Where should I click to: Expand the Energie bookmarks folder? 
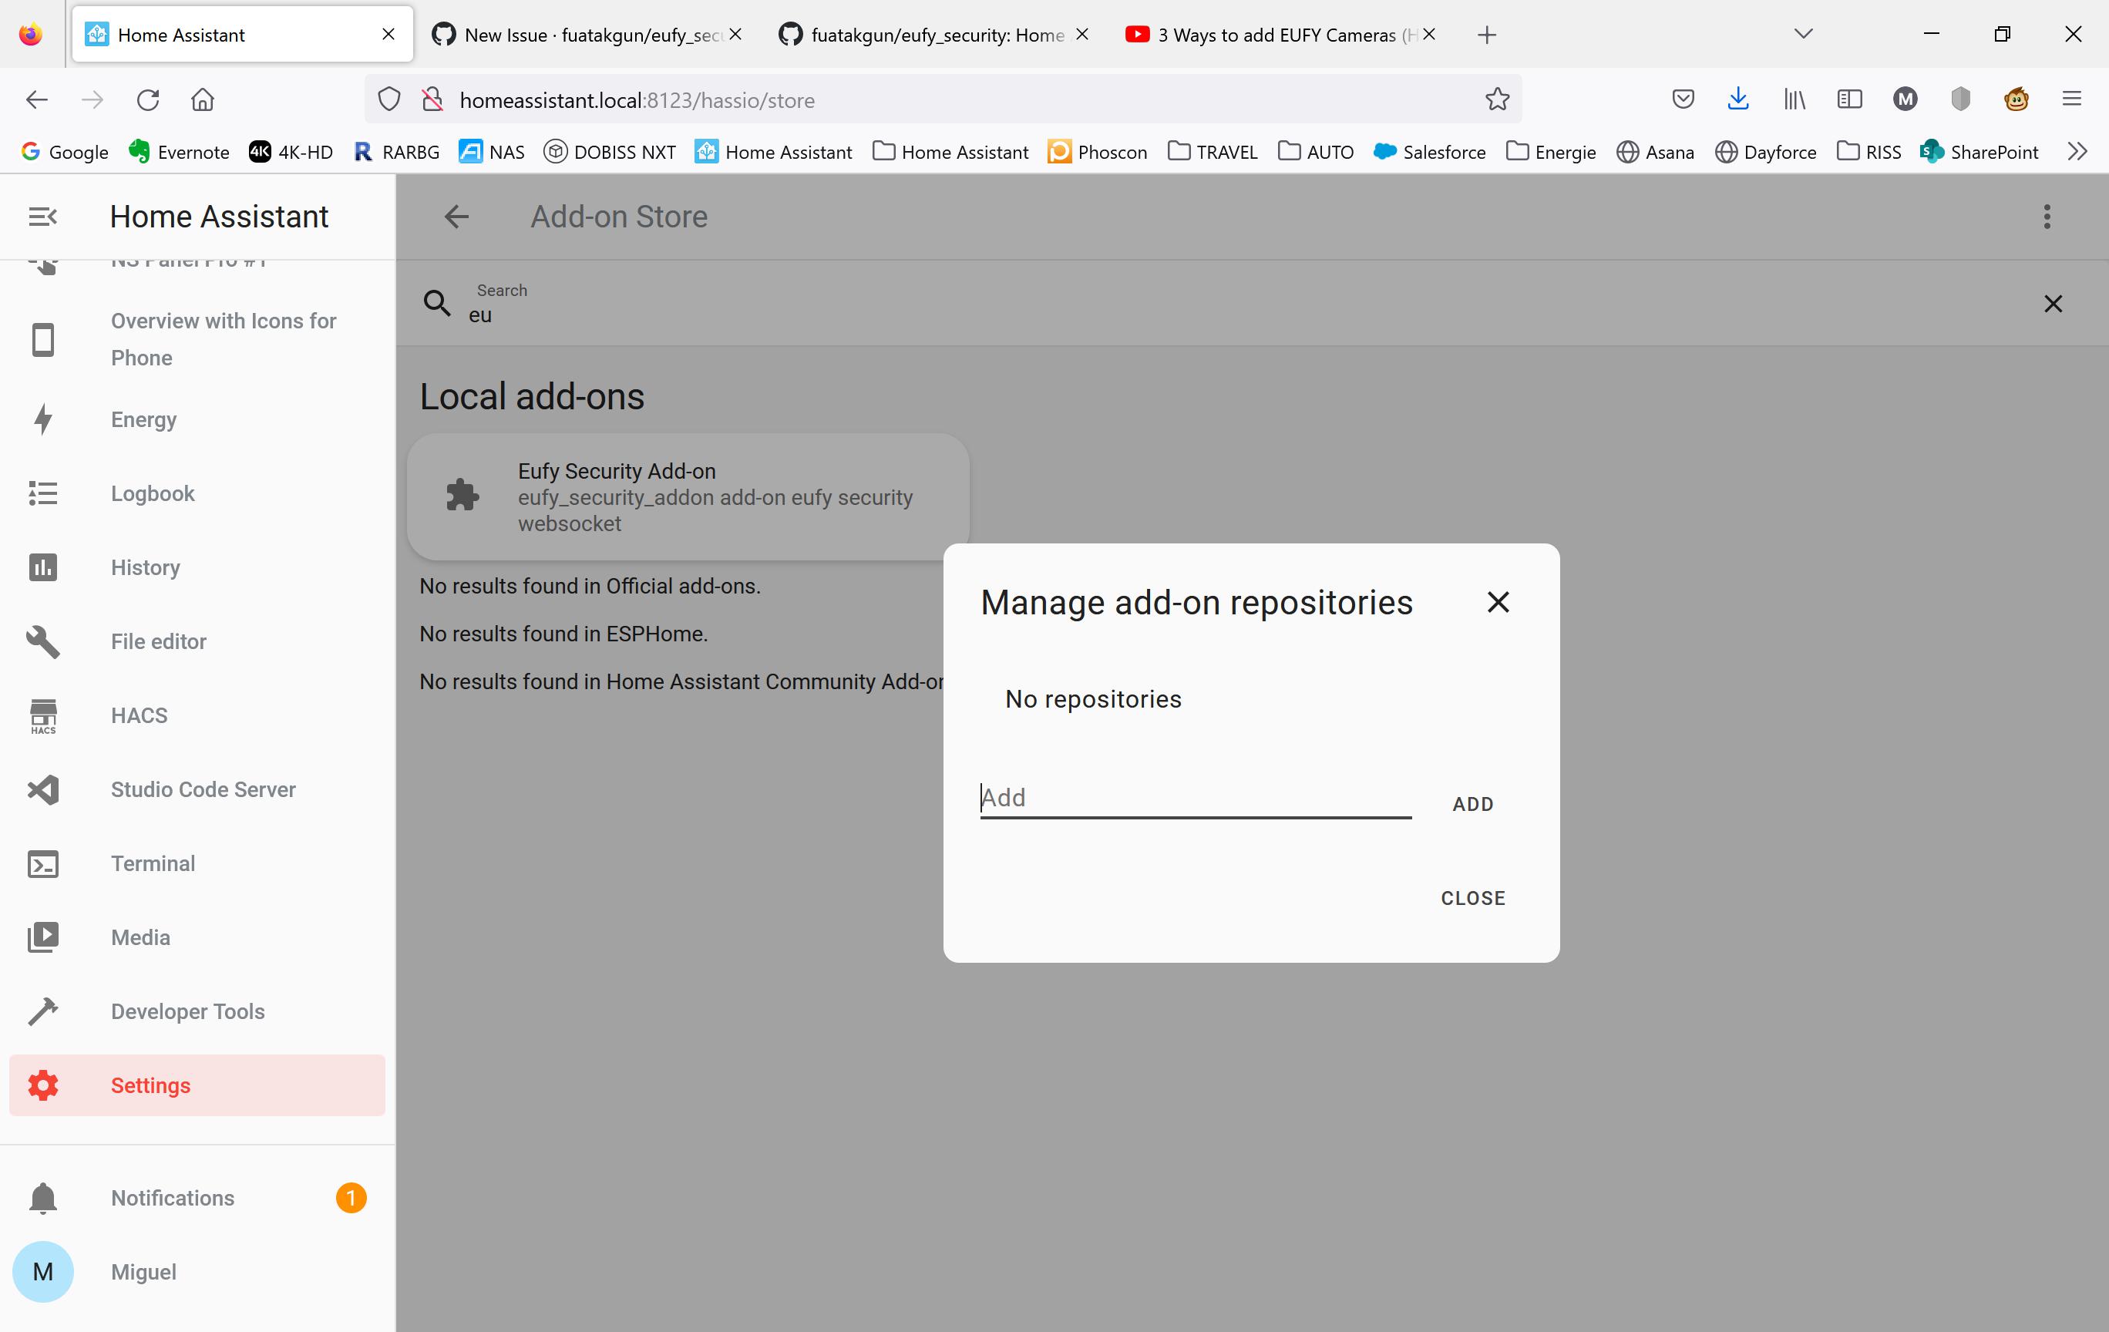(1551, 152)
